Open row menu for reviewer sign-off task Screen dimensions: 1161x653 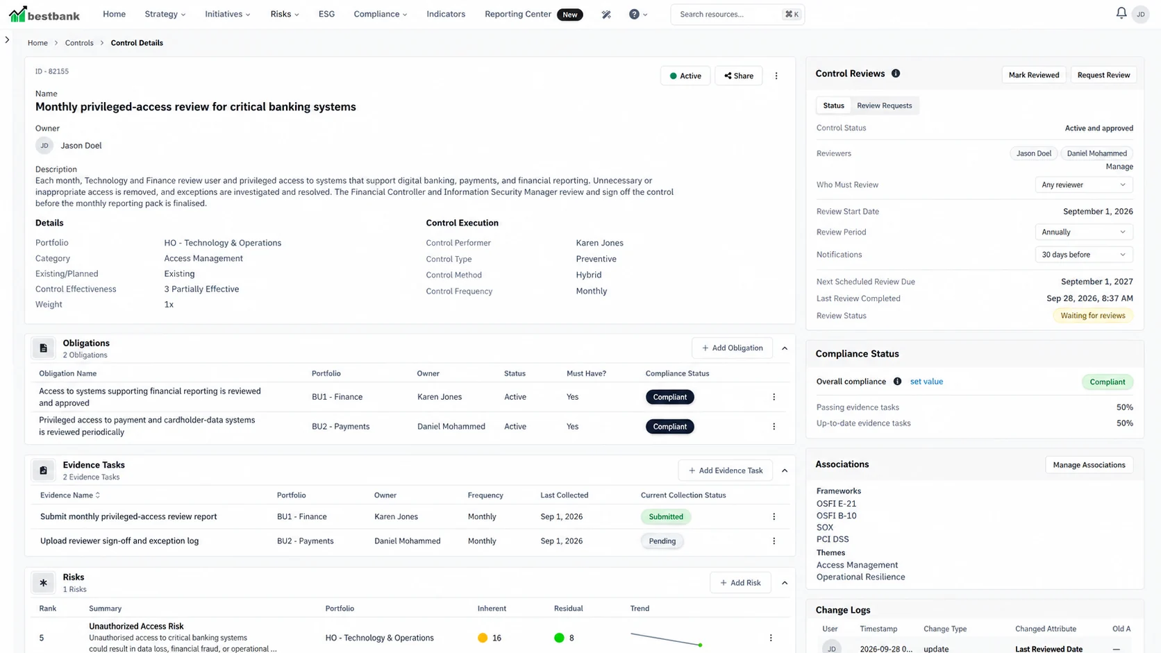point(774,541)
